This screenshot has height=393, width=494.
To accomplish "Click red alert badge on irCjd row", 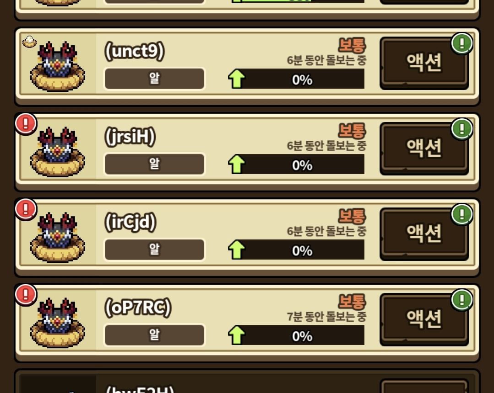I will click(x=26, y=209).
